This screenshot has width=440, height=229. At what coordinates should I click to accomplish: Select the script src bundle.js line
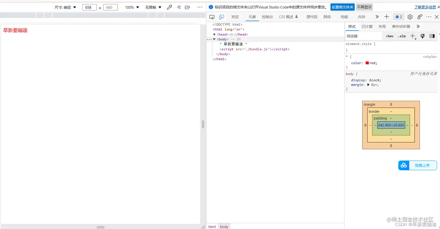coord(255,49)
